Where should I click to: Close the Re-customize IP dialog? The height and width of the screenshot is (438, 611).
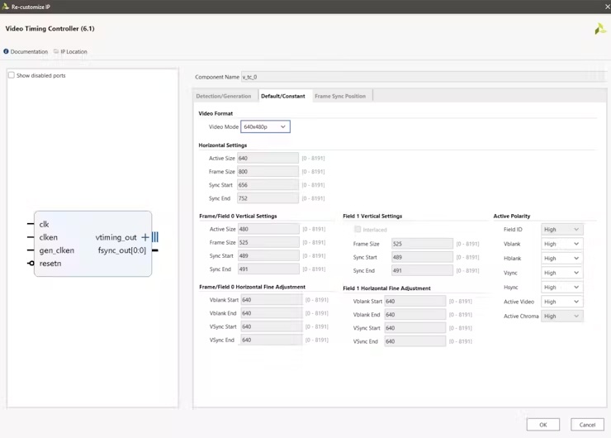click(607, 7)
